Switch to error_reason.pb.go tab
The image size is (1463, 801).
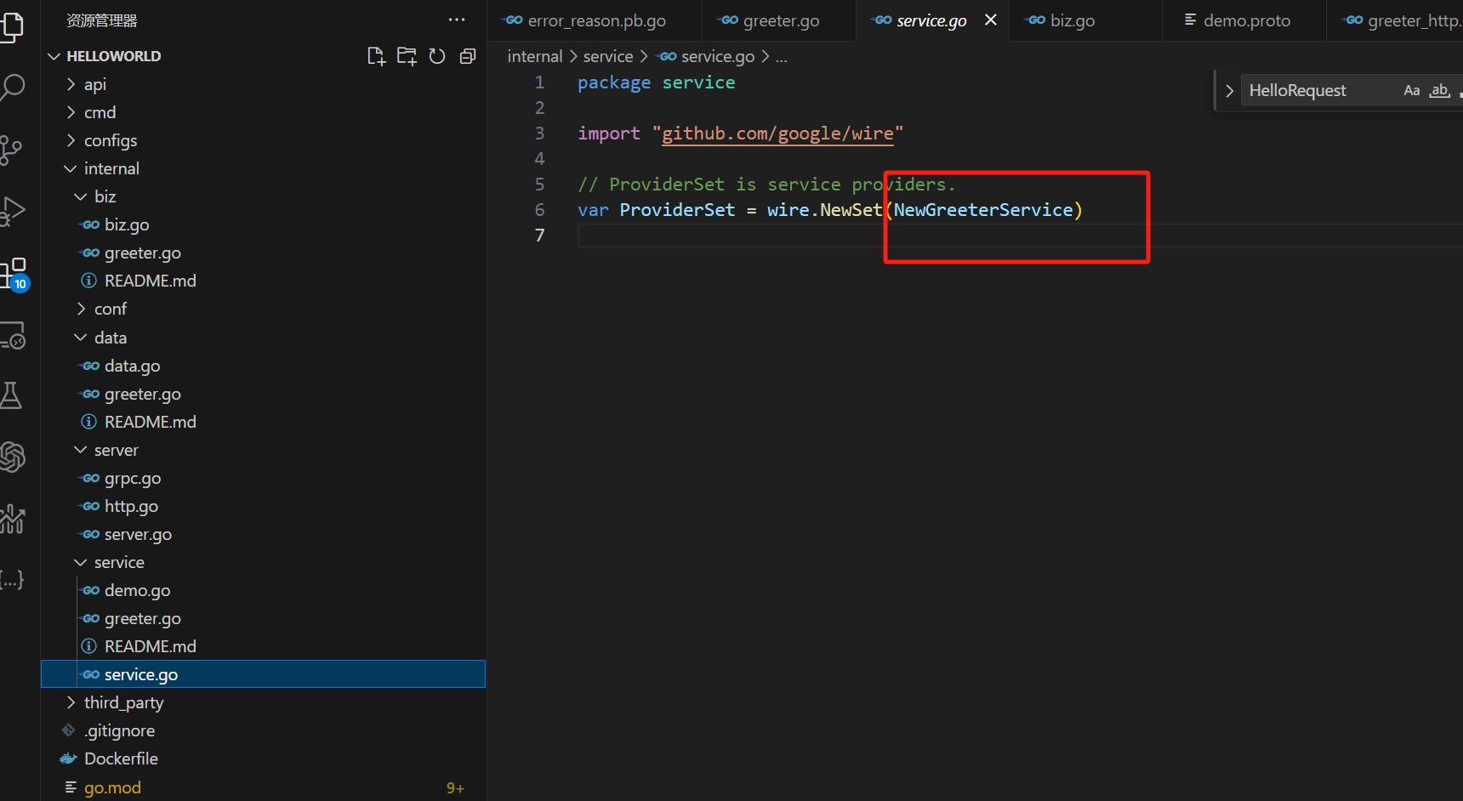coord(595,20)
